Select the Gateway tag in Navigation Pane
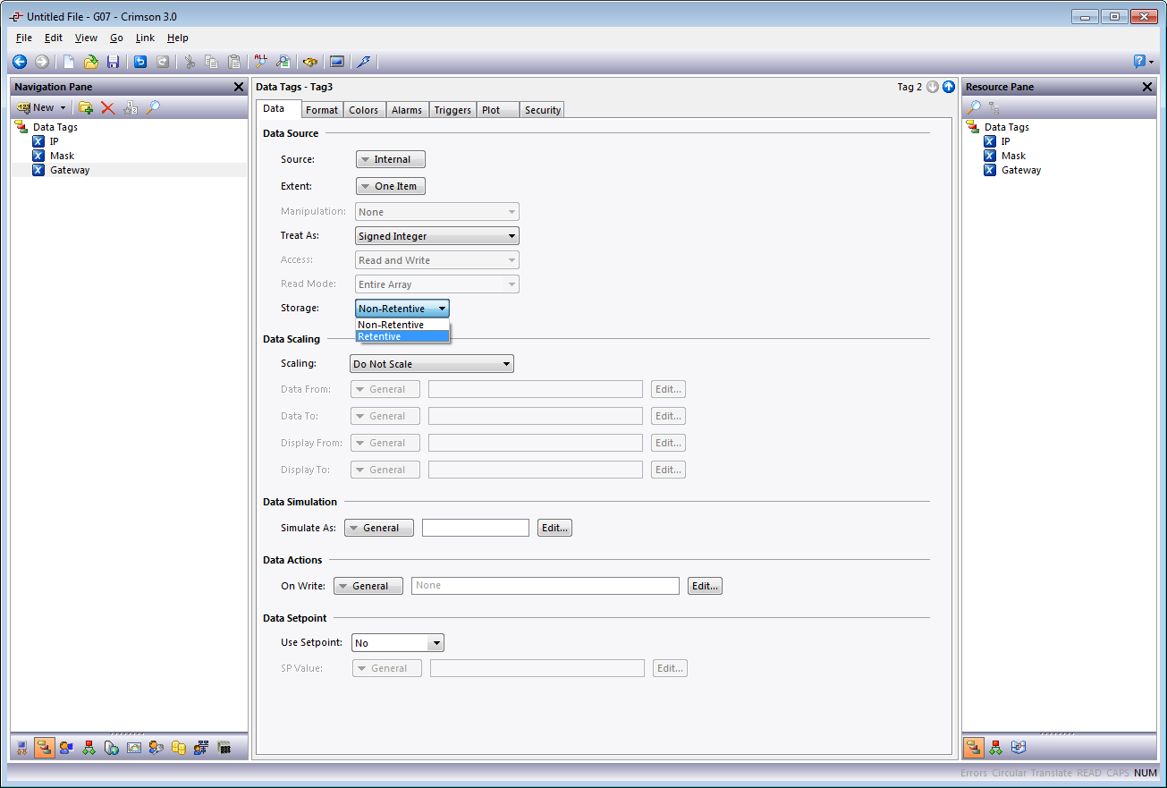This screenshot has width=1167, height=788. (70, 170)
